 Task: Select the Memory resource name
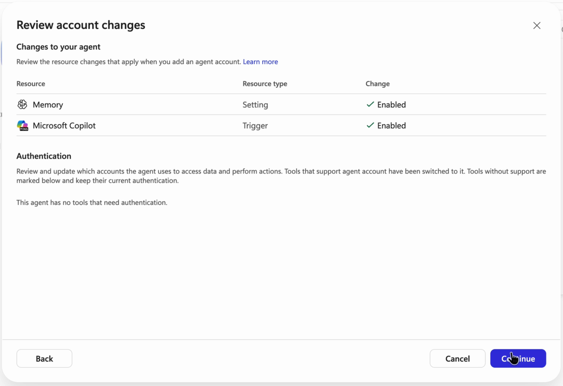coord(48,105)
